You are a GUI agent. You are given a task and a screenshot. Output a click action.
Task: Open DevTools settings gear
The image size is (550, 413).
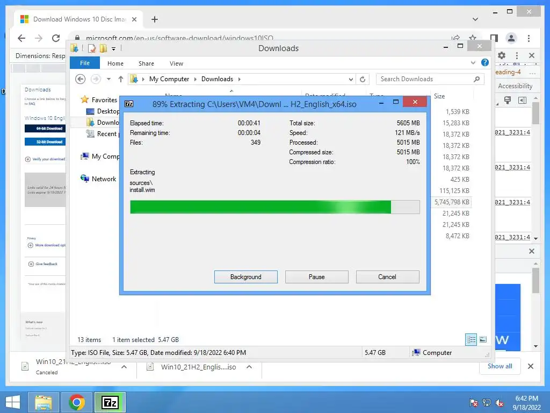coord(502,55)
